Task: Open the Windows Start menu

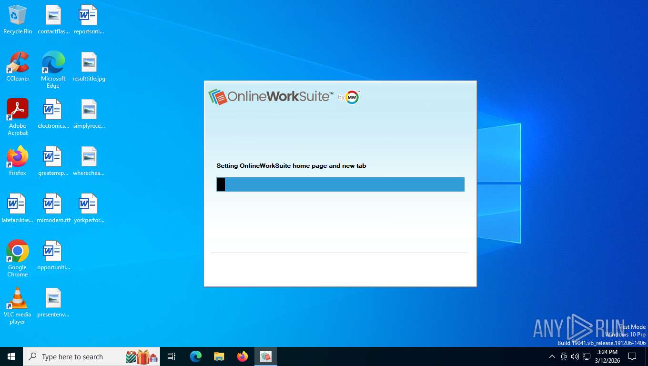Action: [11, 356]
